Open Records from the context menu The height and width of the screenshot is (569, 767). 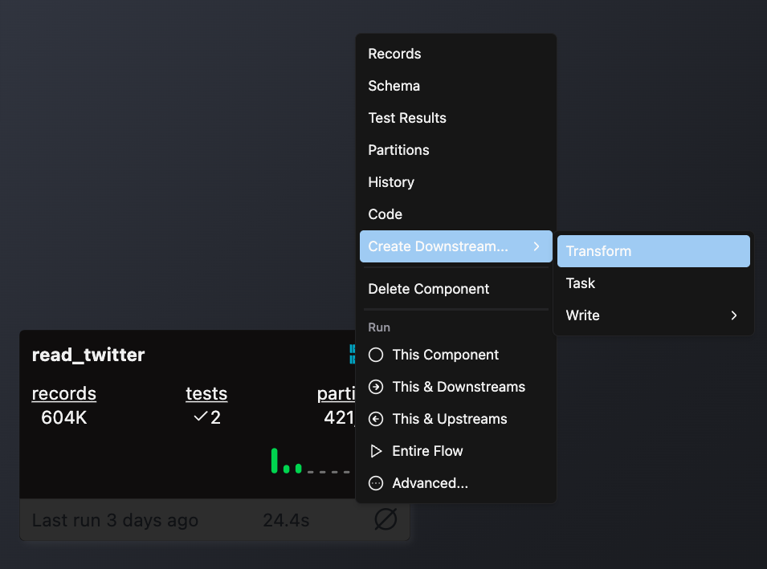tap(455, 54)
